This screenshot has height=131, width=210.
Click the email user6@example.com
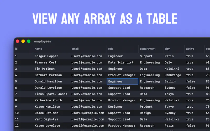point(87,88)
